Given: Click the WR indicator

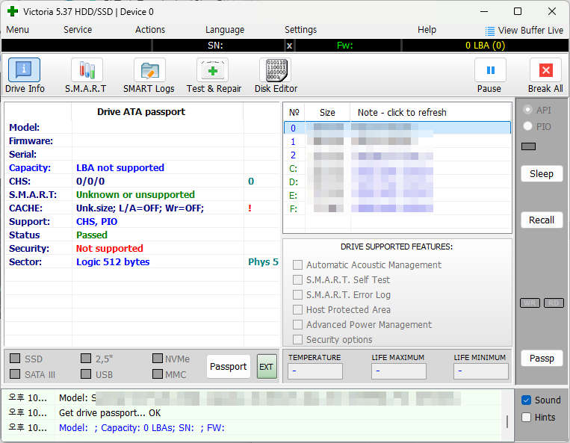Looking at the screenshot, I should (x=530, y=303).
